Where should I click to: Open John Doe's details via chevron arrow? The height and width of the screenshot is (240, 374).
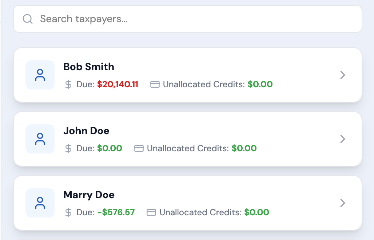pos(342,139)
